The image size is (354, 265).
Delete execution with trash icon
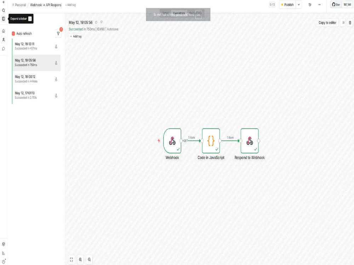(x=350, y=23)
